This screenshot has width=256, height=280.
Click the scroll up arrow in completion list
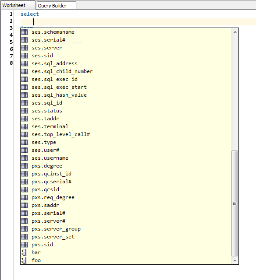click(x=235, y=32)
